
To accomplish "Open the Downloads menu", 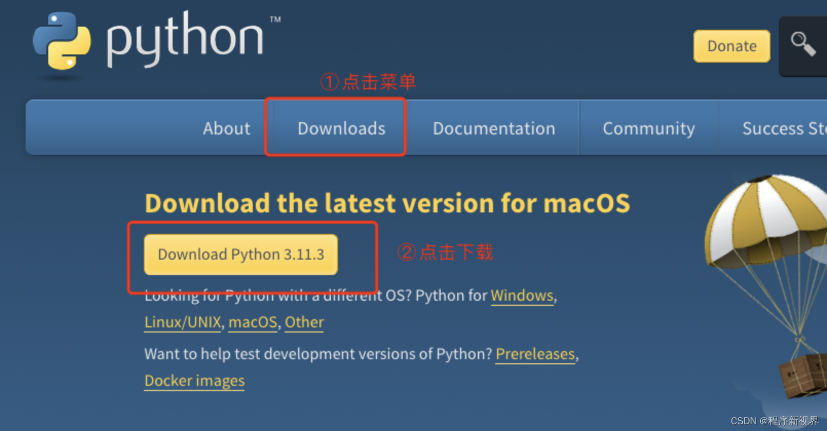I will point(342,128).
